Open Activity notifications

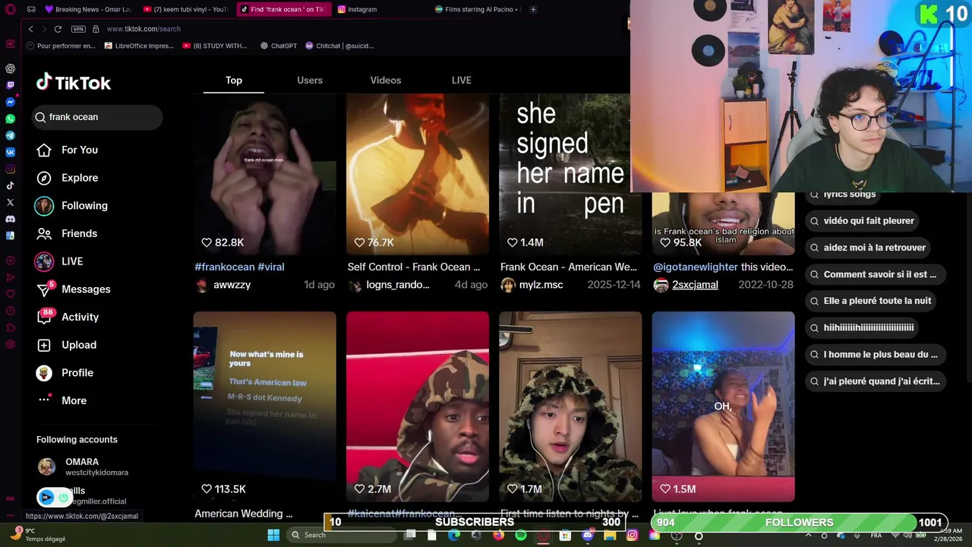[x=68, y=317]
